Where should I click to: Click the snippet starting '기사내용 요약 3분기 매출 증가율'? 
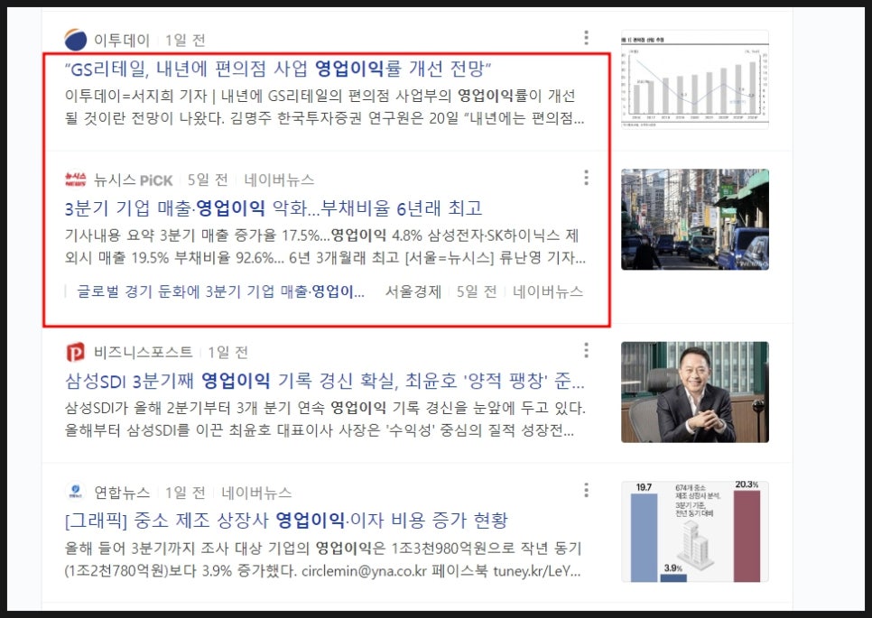point(325,247)
